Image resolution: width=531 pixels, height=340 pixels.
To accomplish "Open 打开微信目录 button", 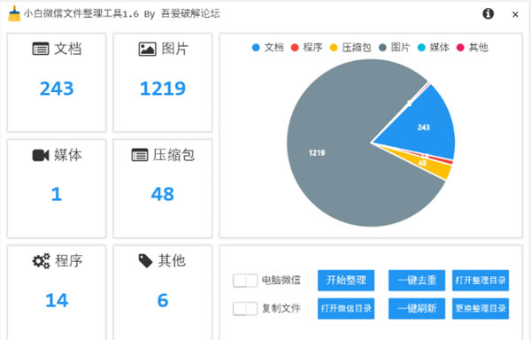I will click(346, 308).
